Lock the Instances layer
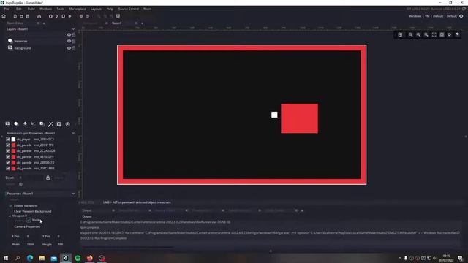Screen dimensions: 468x263 click(74, 41)
